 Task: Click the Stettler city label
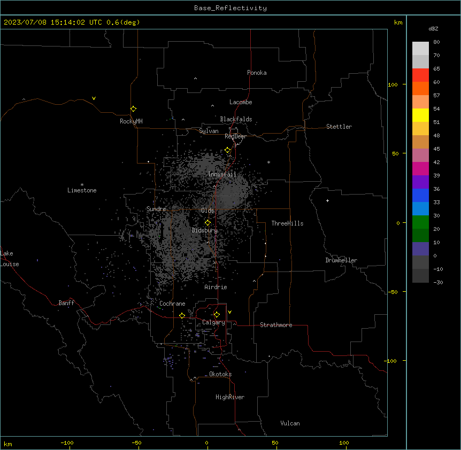[x=339, y=127]
